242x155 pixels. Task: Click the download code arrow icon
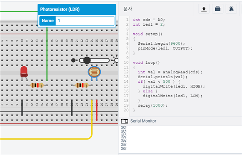tap(204, 9)
